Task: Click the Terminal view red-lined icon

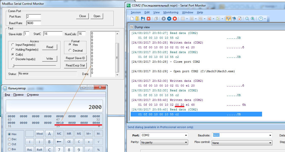Action: pos(209,19)
